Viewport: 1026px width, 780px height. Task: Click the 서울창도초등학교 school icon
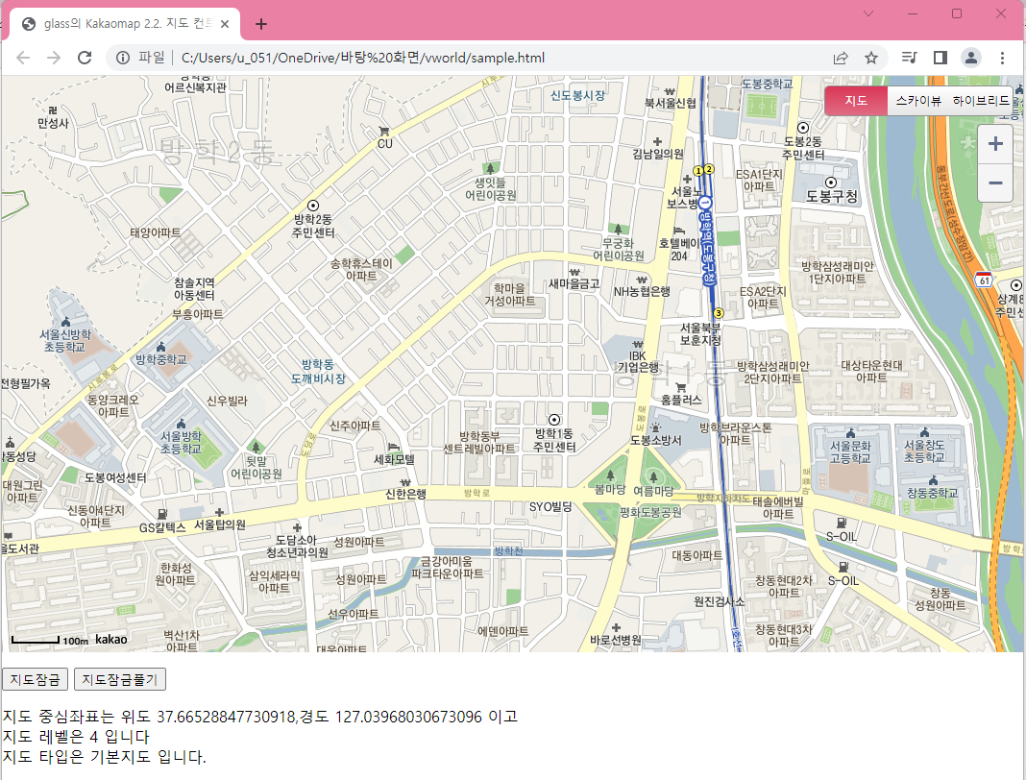[x=924, y=432]
